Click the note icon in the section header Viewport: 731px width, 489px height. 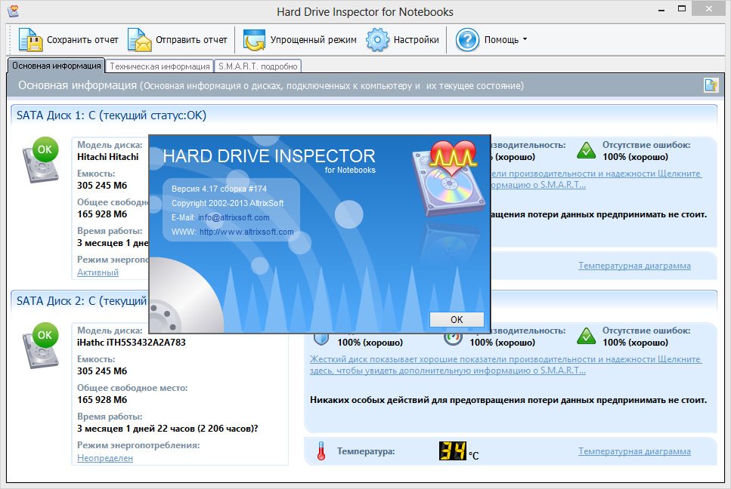click(711, 85)
